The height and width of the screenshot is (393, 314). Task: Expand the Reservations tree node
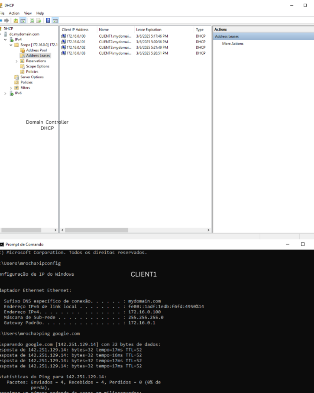(16, 61)
